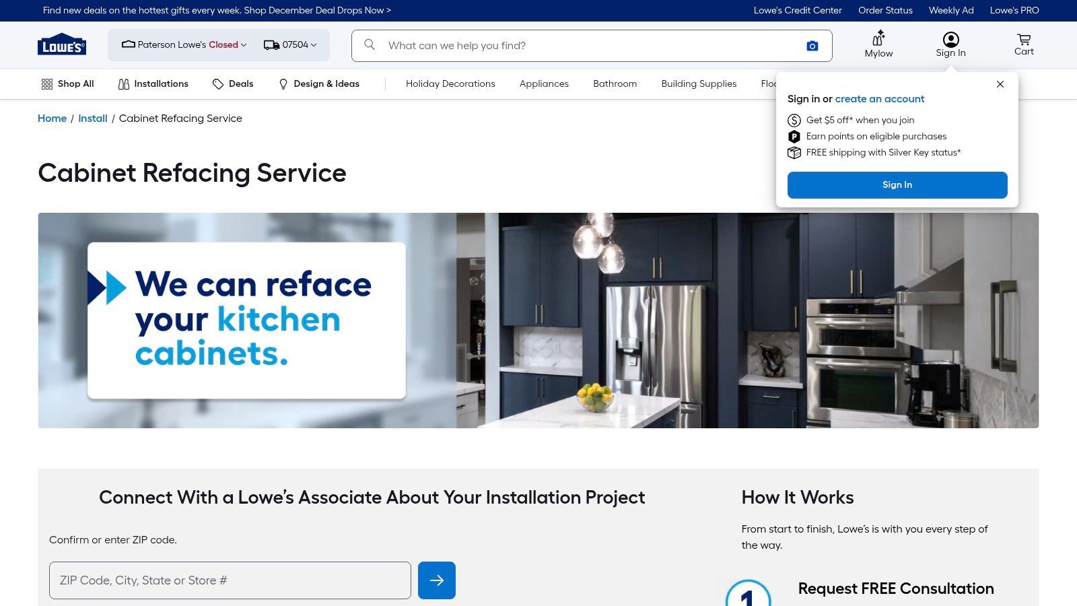Screen dimensions: 1077x606
Task: Click the Design & Ideas lightbulb icon
Action: point(282,83)
